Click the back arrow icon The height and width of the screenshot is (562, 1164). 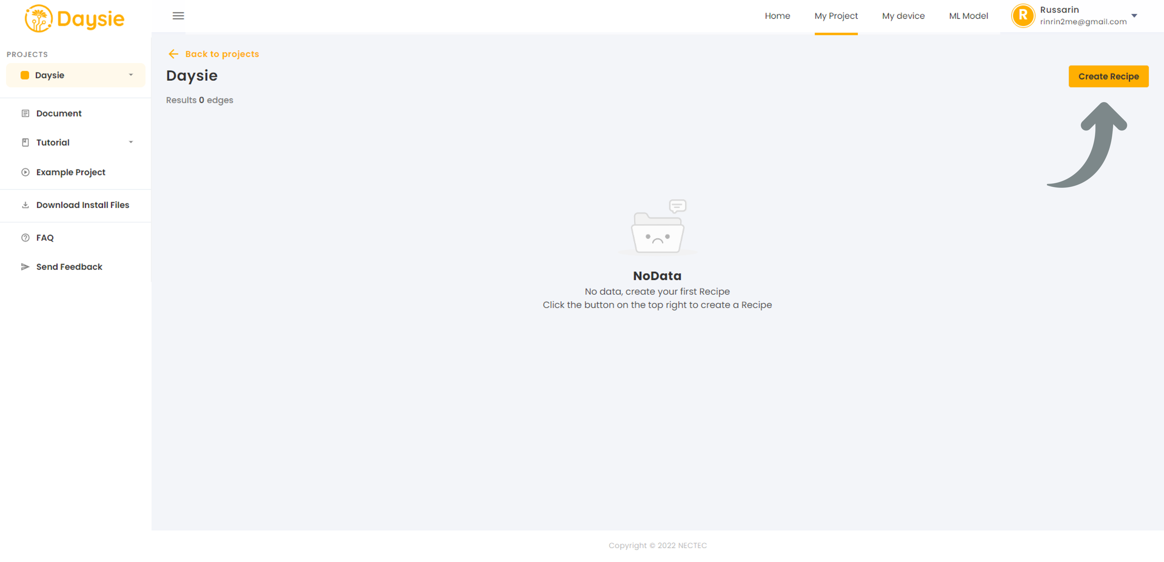[174, 54]
